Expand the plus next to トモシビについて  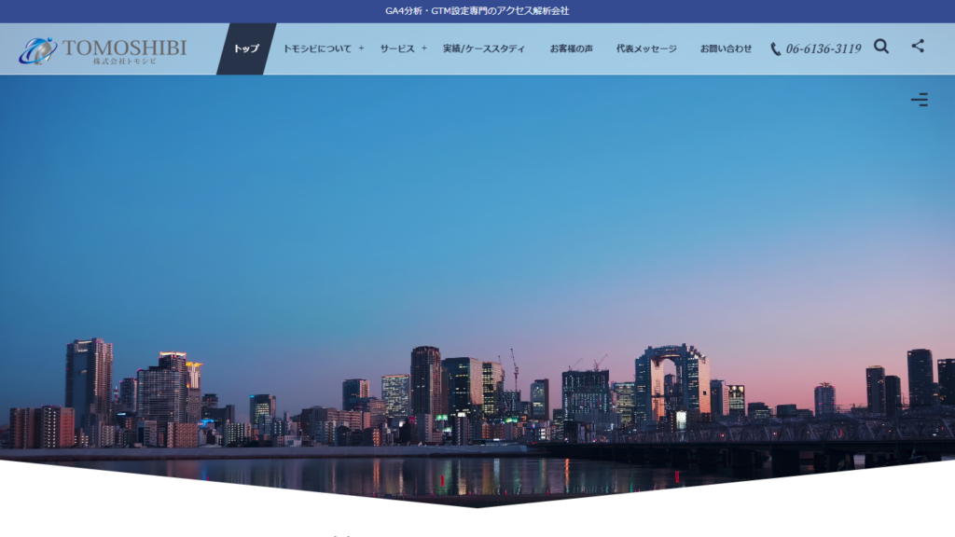tap(361, 48)
